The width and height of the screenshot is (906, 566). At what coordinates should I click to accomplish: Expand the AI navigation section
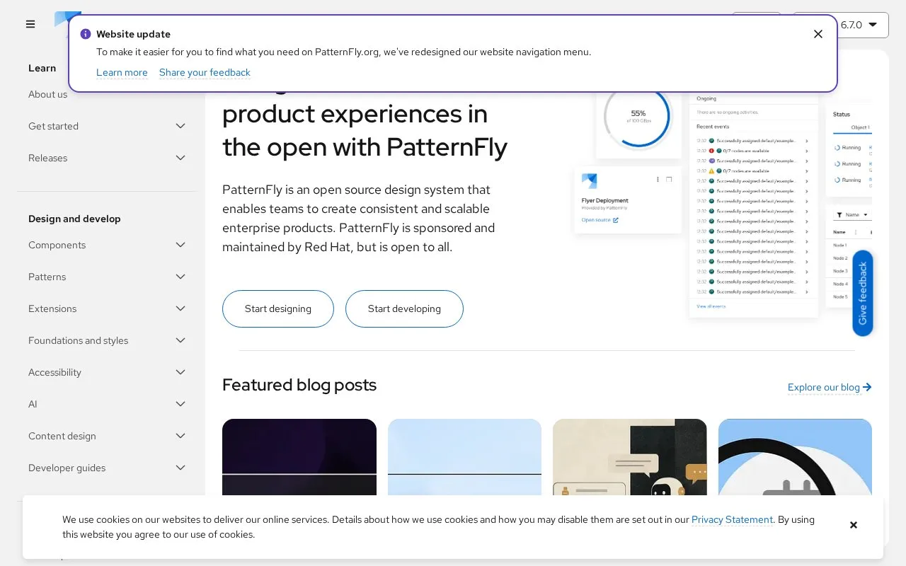[107, 404]
